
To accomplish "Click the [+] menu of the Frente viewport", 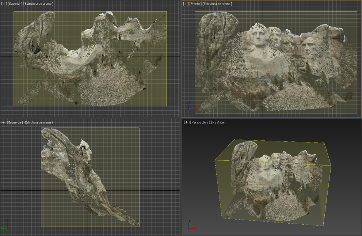I will tap(186, 4).
